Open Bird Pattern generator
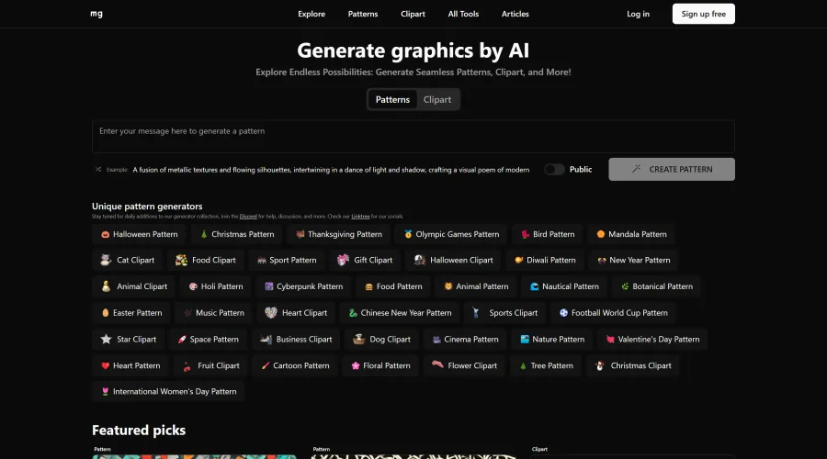Image resolution: width=827 pixels, height=459 pixels. [548, 234]
